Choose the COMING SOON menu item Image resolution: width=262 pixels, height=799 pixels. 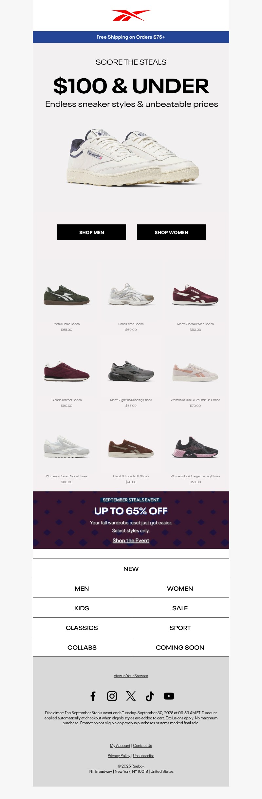coord(180,647)
